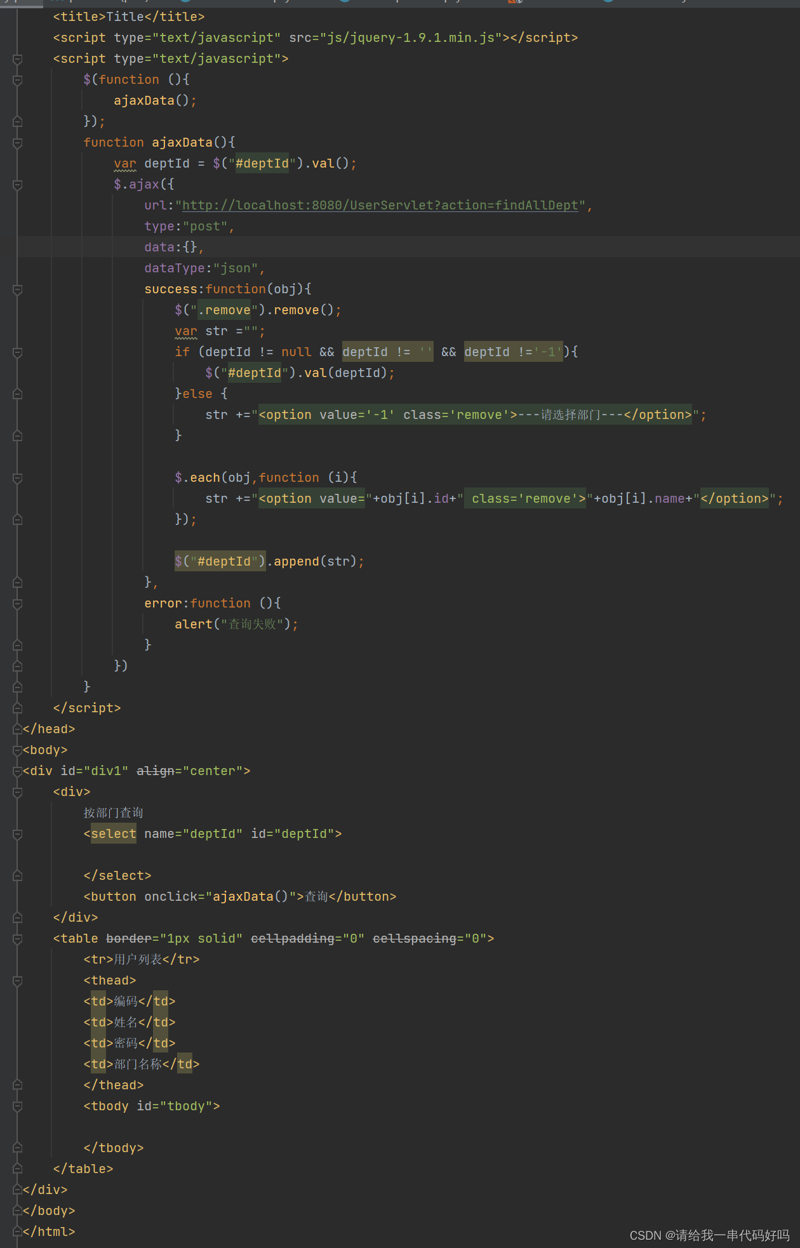
Task: Click the $("#deptId").val(deptId); statement
Action: (300, 373)
